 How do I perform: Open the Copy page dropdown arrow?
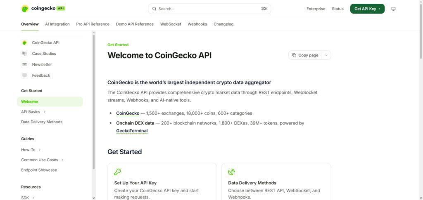coord(326,55)
